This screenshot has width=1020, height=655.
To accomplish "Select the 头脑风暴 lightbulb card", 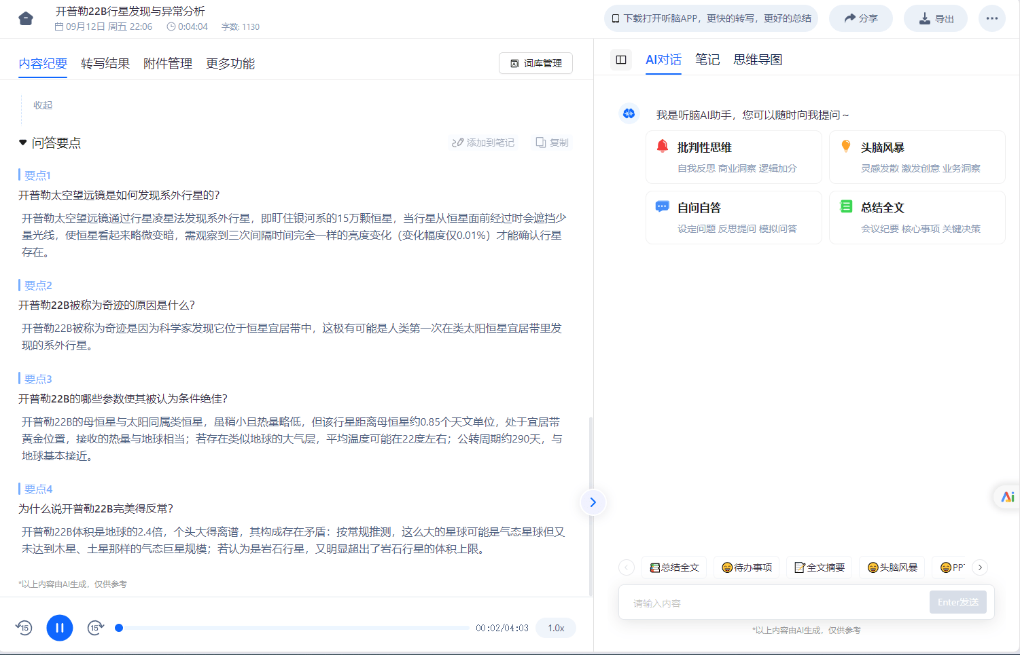I will pyautogui.click(x=917, y=157).
